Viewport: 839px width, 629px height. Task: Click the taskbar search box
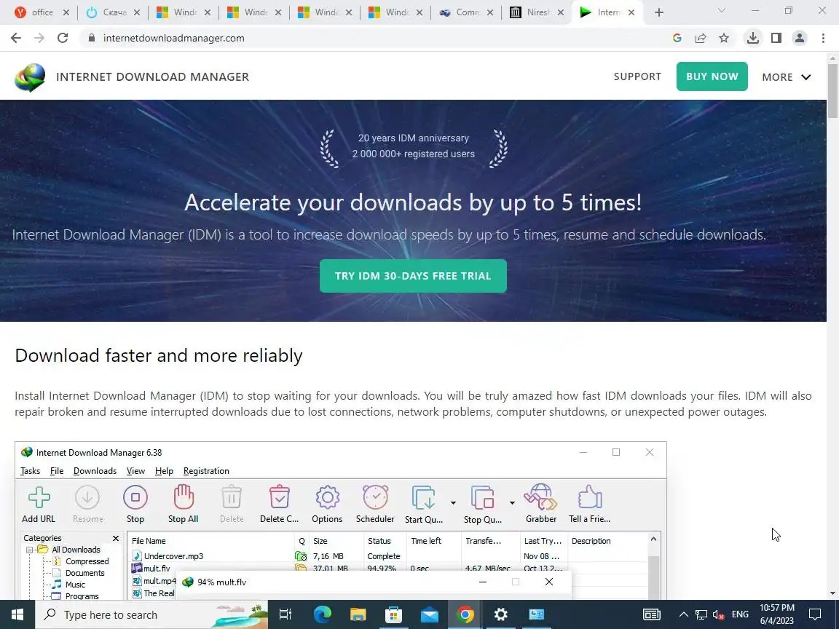(x=151, y=614)
